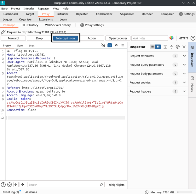This screenshot has height=194, width=196.
Task: Click the Burp logo in title bar
Action: click(3, 3)
